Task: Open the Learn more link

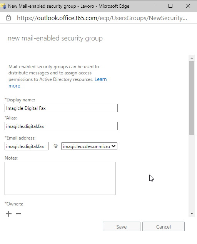Action: 58,82
